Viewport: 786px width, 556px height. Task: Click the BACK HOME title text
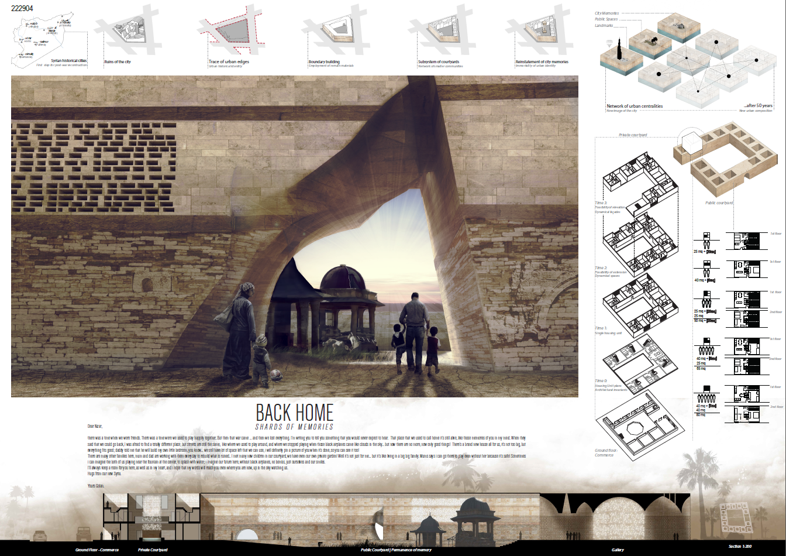(x=295, y=412)
